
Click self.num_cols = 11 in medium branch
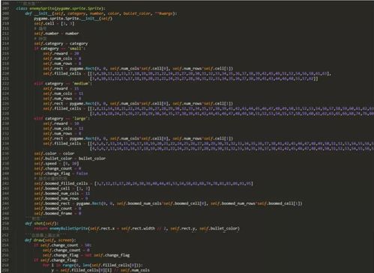63,93
